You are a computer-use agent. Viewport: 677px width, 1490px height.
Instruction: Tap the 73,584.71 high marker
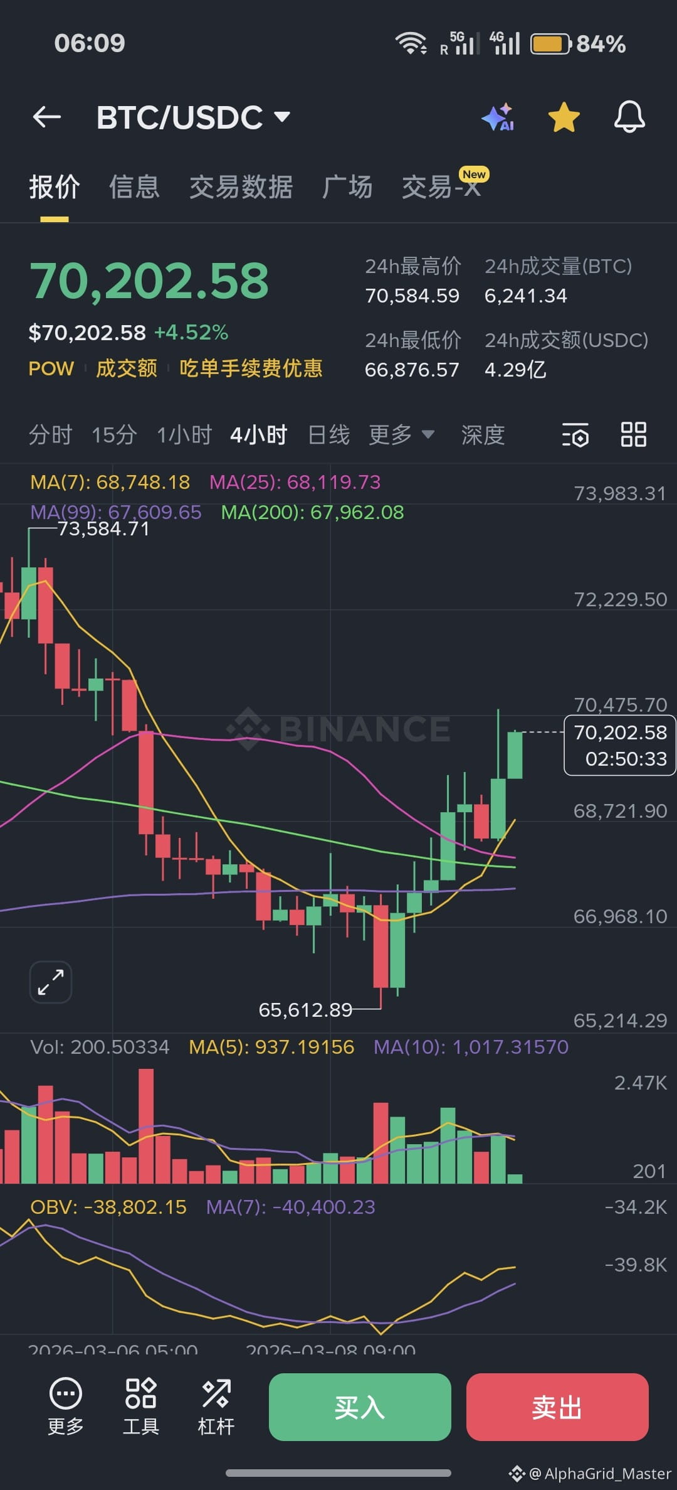click(x=103, y=529)
